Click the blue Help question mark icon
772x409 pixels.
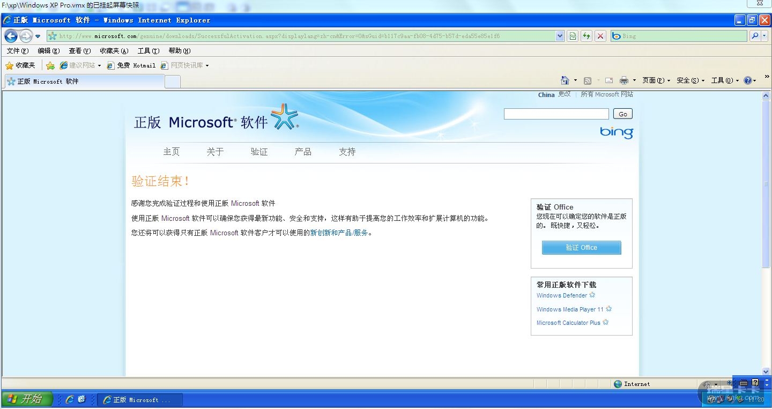click(748, 80)
